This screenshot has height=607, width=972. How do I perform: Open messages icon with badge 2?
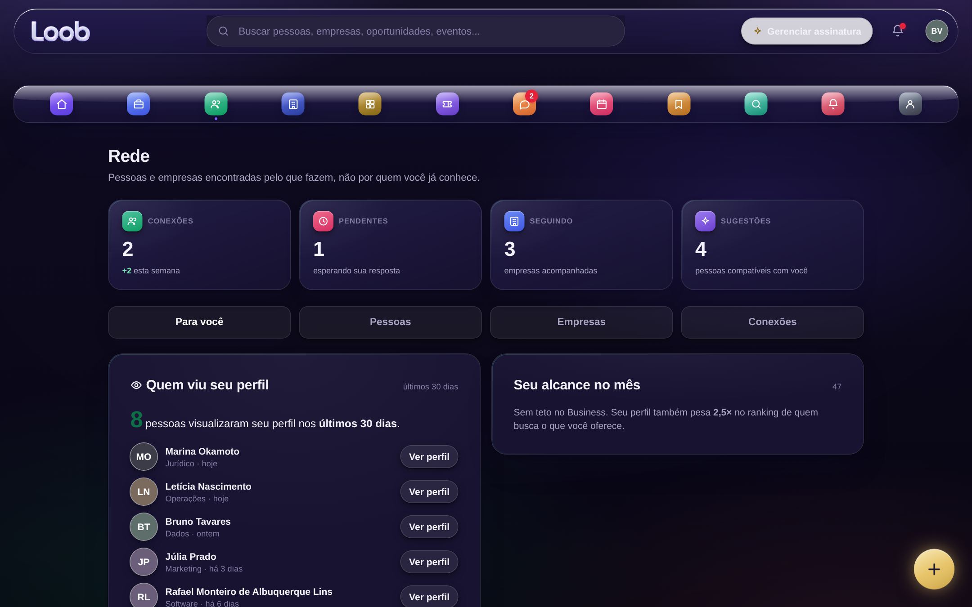(524, 104)
